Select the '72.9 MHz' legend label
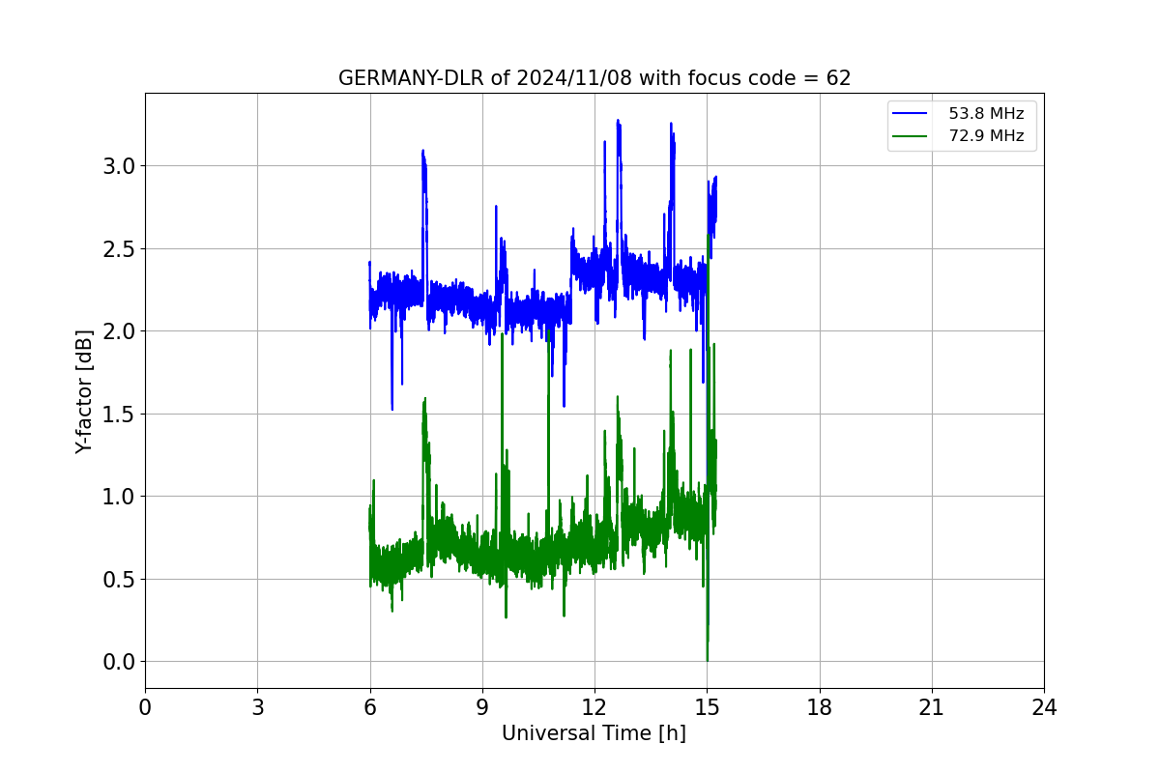 click(986, 136)
